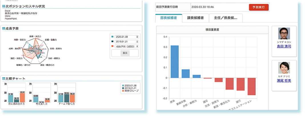Click the tallest blue 使命 bar
The image size is (305, 118).
tap(174, 62)
